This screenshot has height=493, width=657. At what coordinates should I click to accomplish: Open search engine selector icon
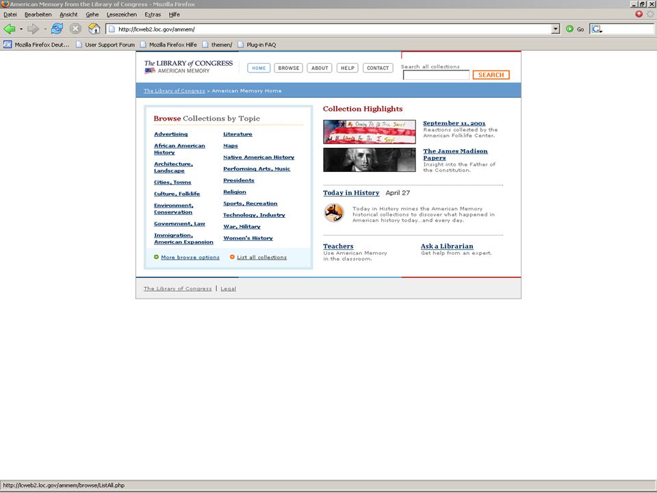(597, 29)
